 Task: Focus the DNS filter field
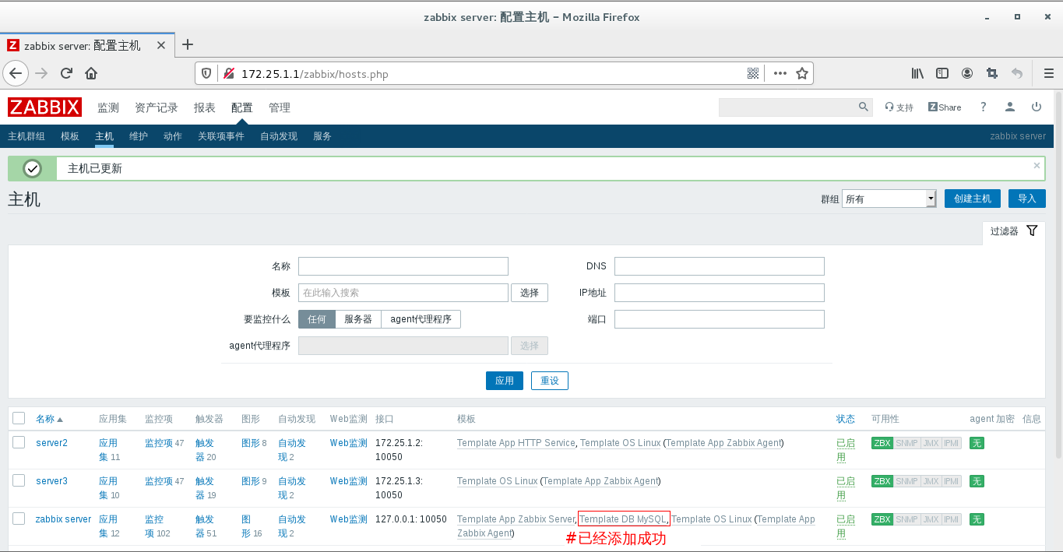pos(720,266)
